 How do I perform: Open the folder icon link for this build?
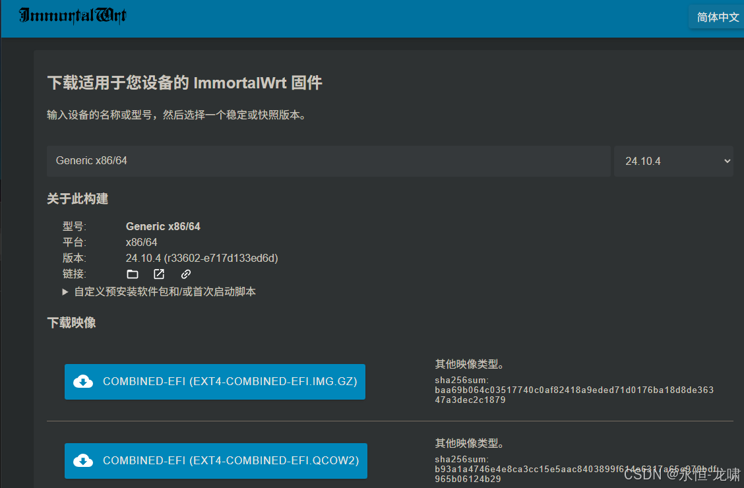click(133, 274)
